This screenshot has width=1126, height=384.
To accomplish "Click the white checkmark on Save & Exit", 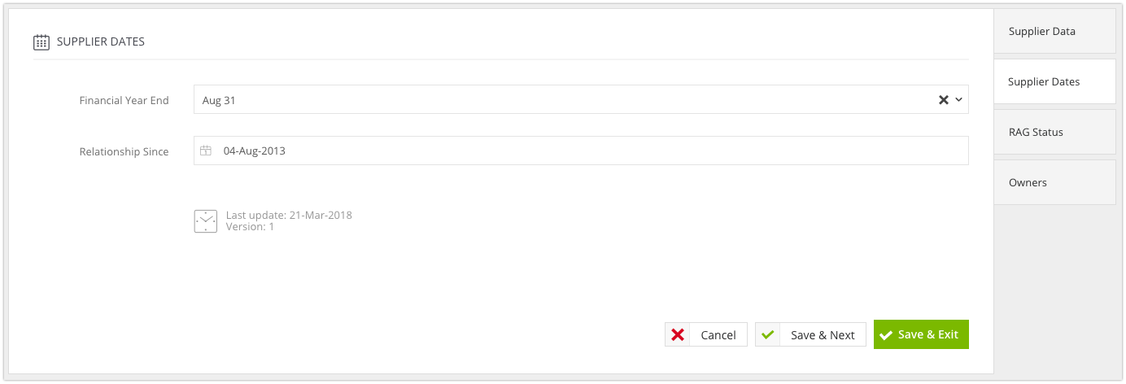I will (886, 334).
